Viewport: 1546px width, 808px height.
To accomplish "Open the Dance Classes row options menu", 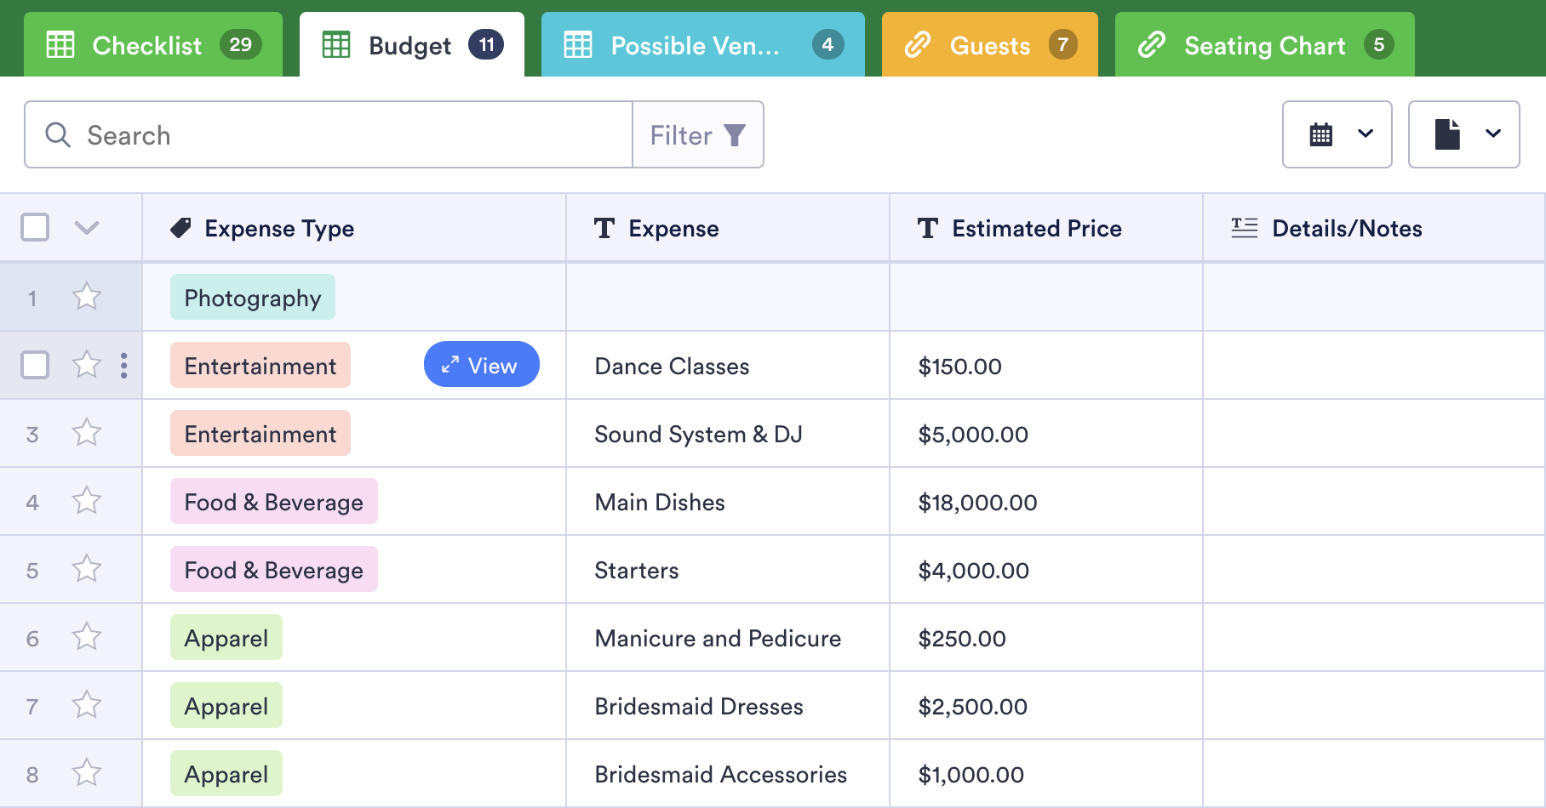I will coord(124,365).
